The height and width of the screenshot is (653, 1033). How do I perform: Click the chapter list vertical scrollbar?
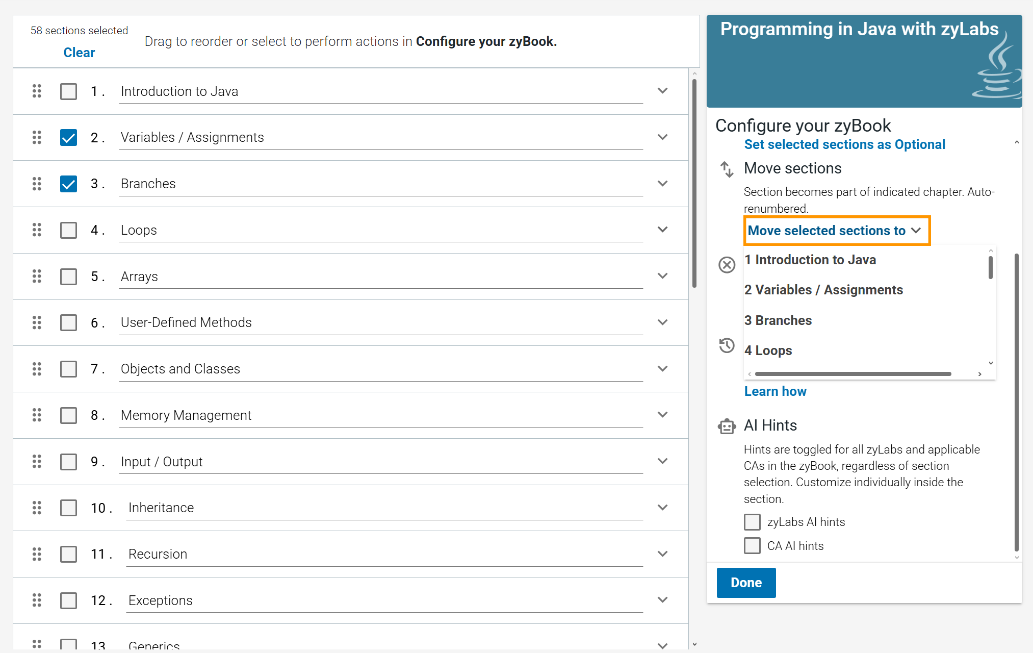click(x=694, y=182)
